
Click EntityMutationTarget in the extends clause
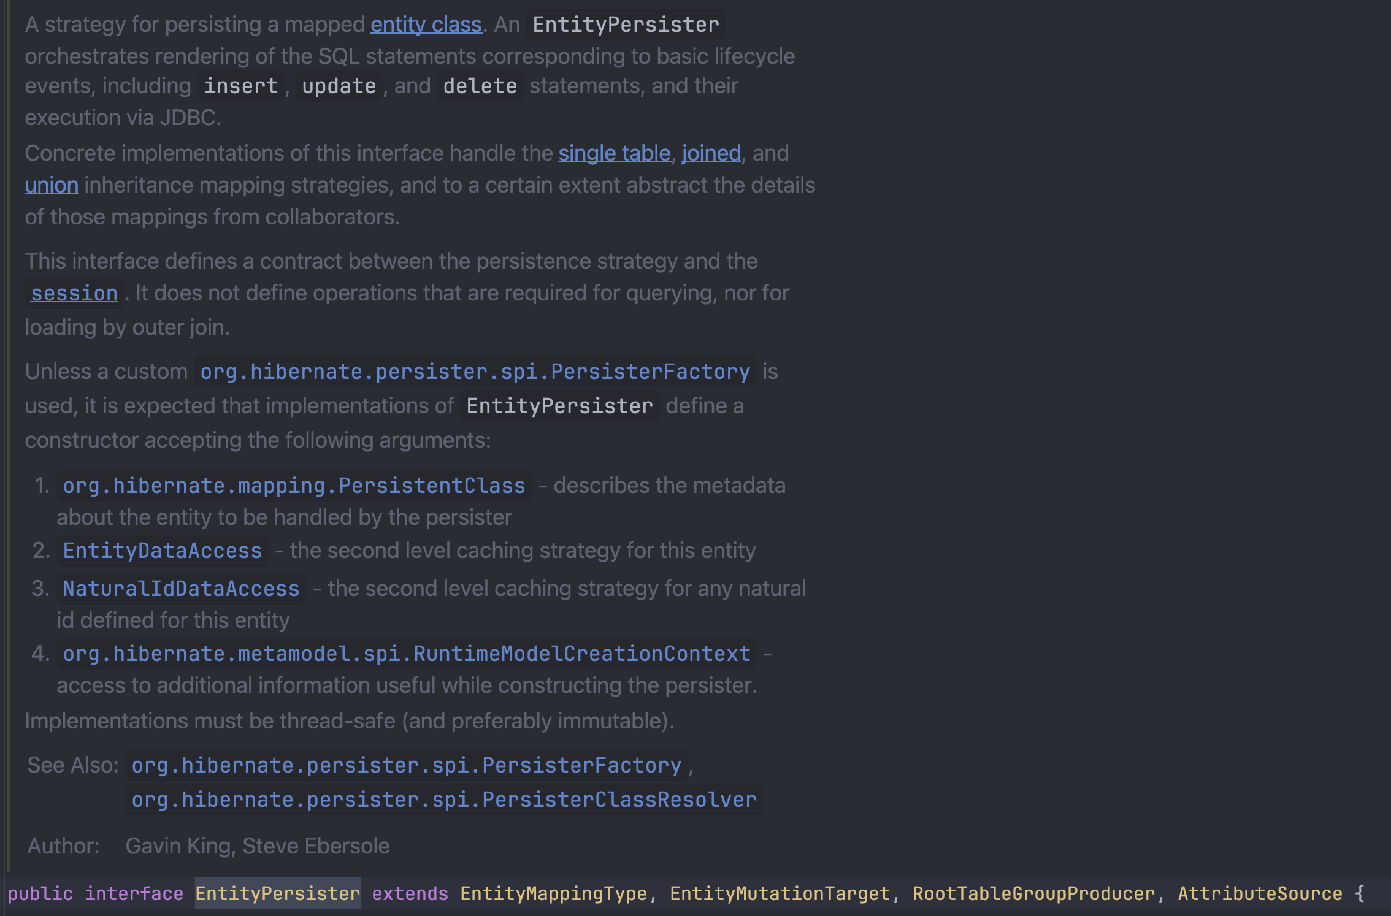coord(780,893)
